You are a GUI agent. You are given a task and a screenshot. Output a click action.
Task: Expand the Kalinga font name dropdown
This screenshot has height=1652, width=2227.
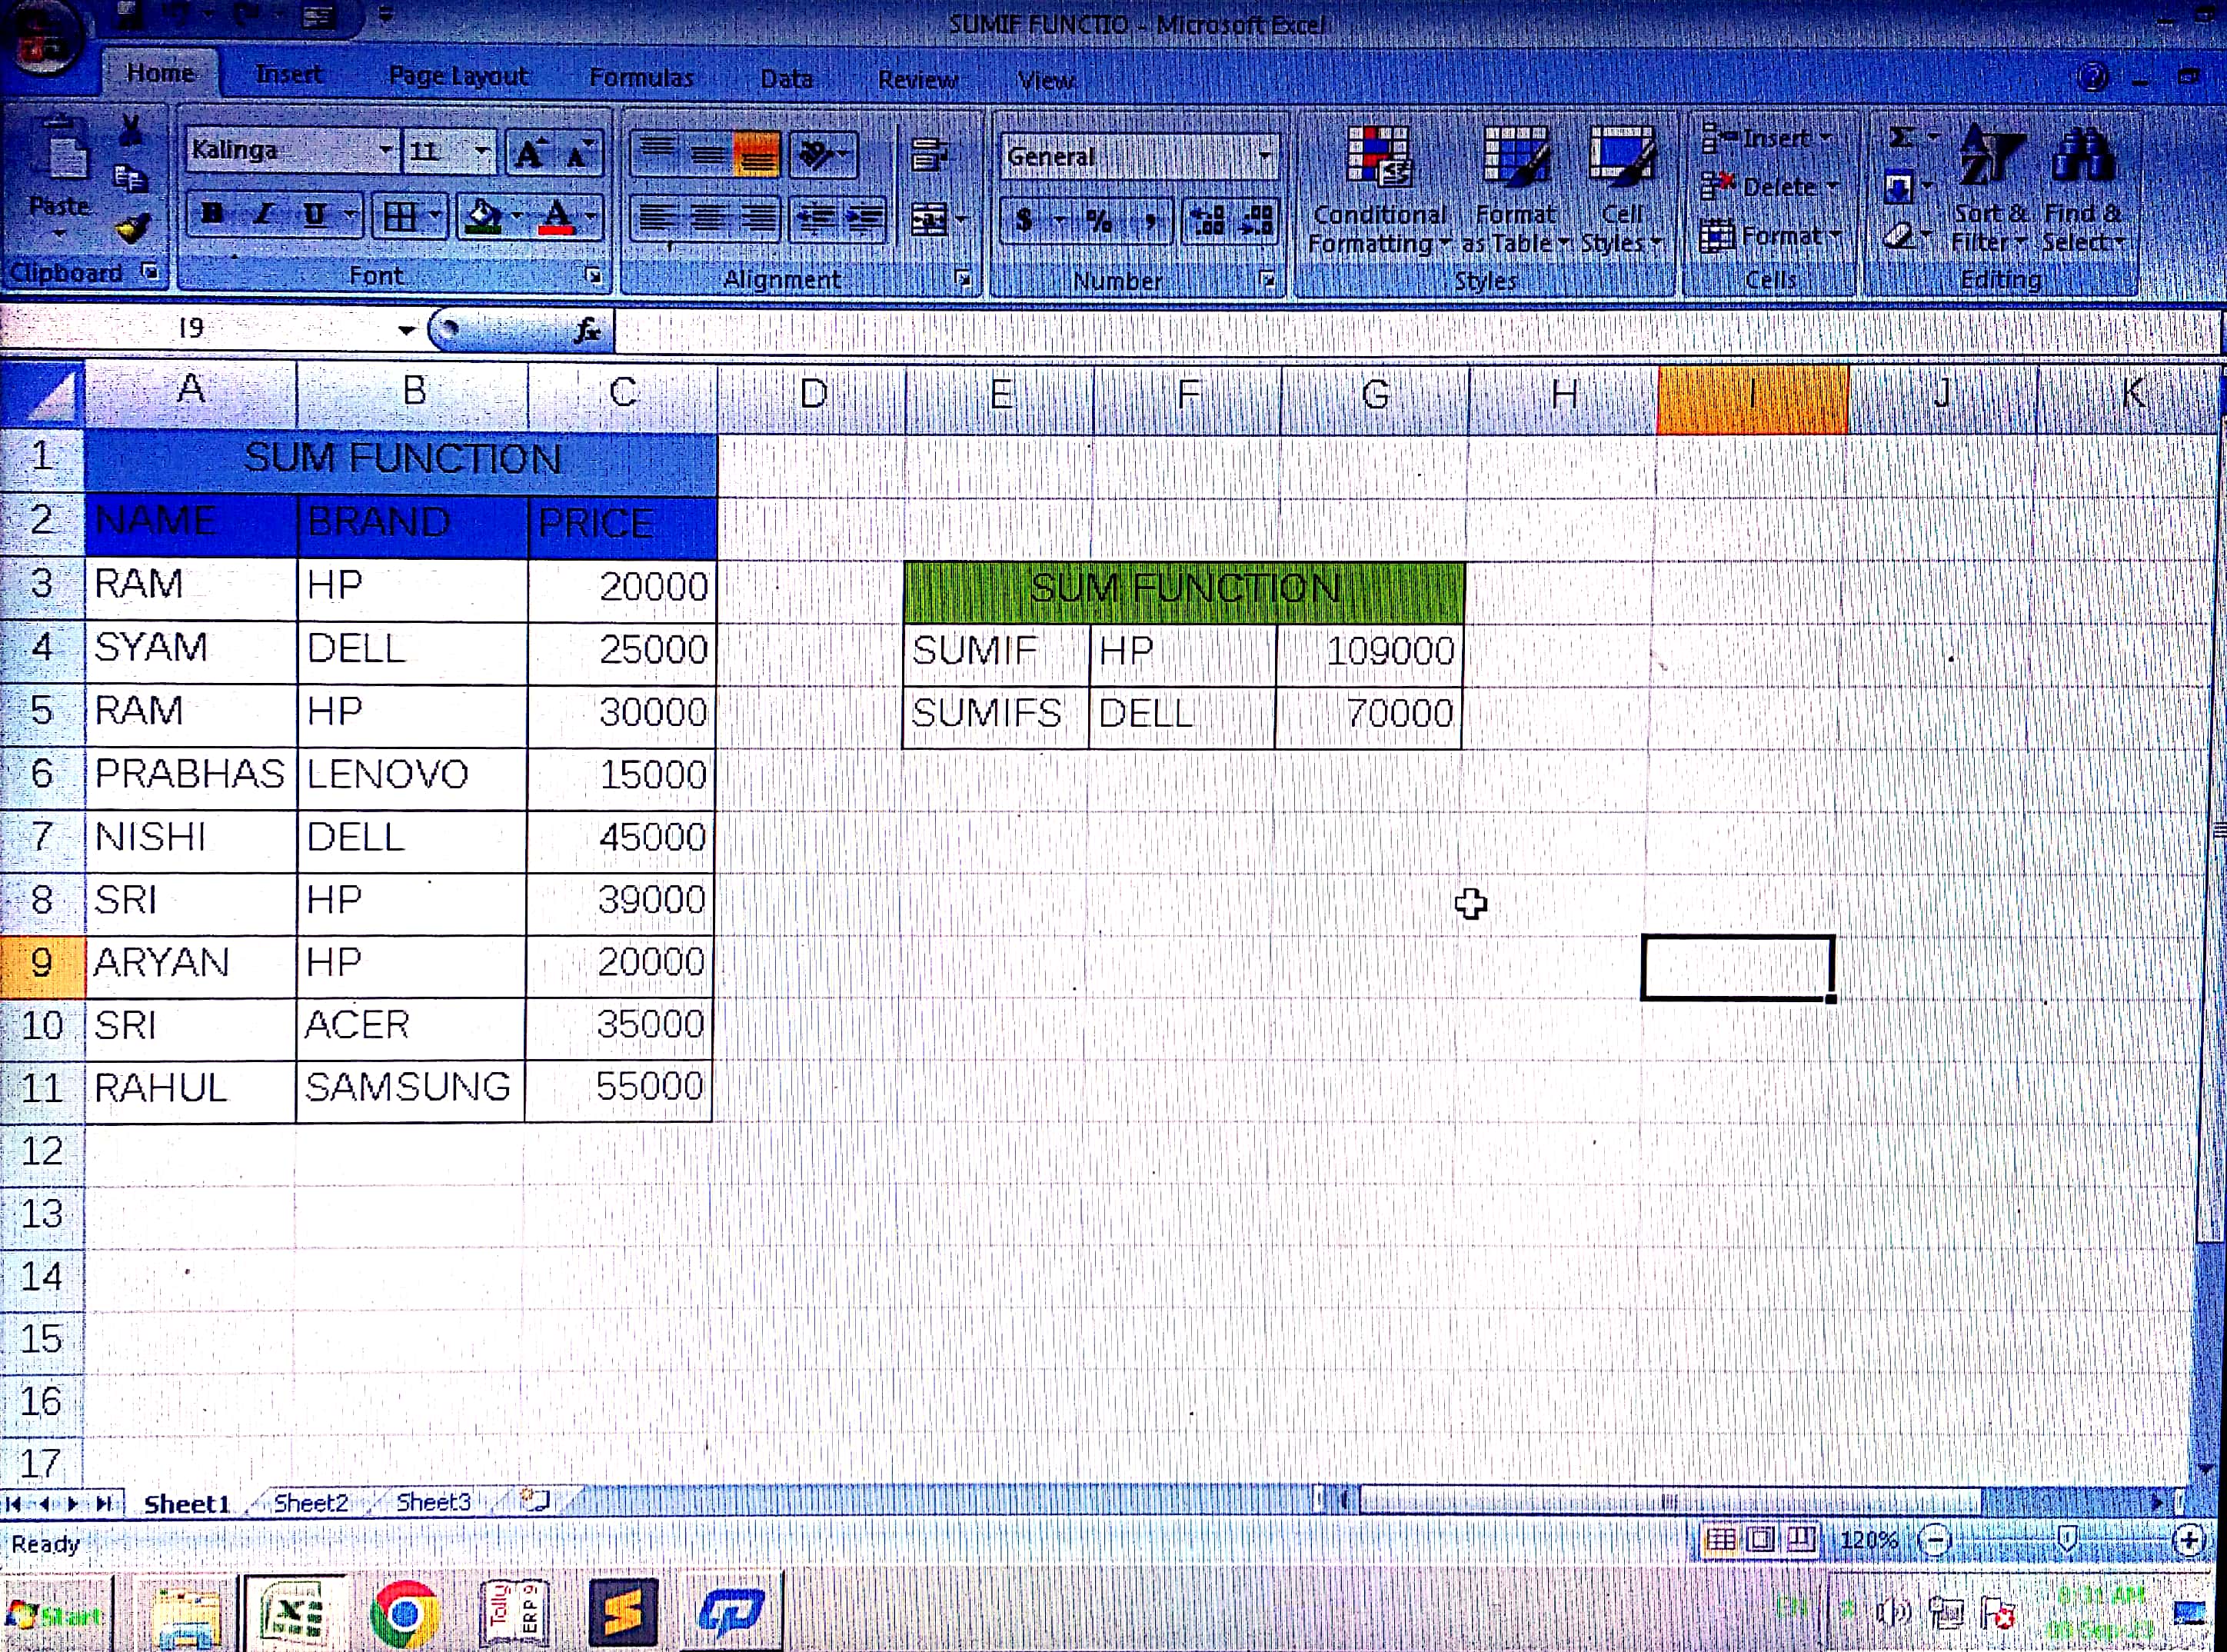[386, 150]
